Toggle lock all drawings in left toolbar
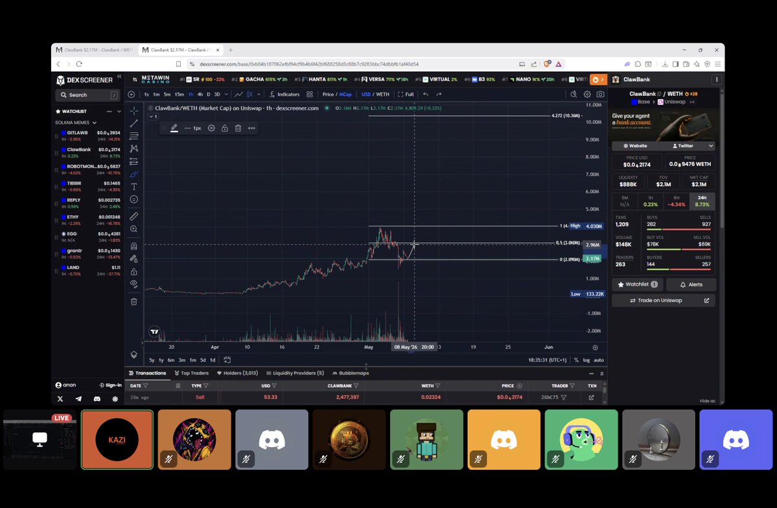 [x=133, y=271]
